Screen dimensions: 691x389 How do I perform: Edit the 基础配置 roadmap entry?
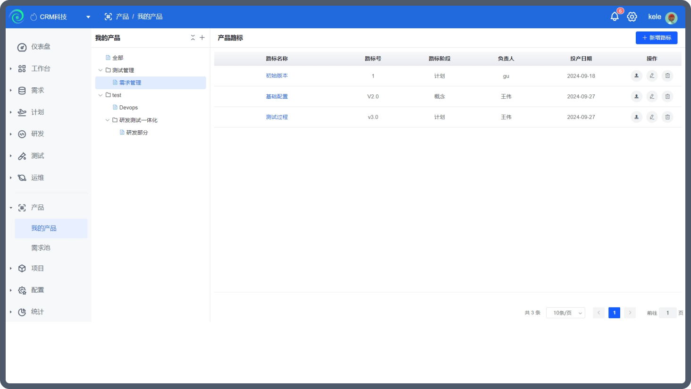coord(652,96)
